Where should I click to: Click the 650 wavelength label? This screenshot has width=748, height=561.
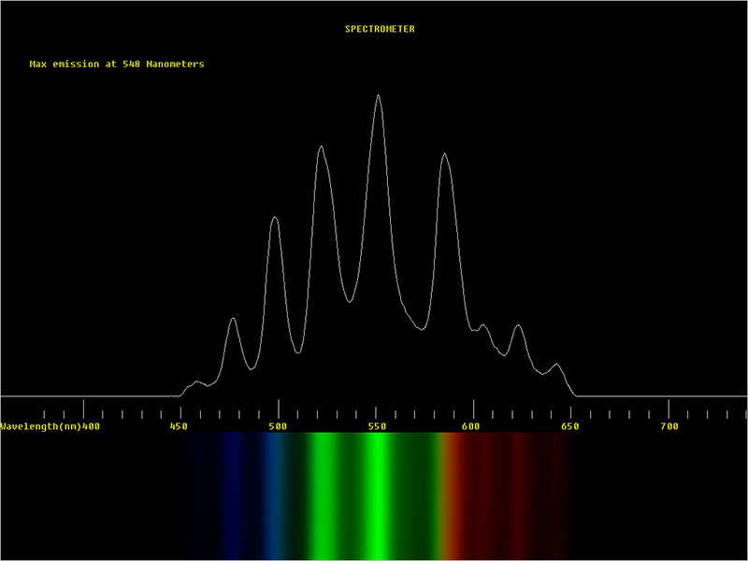coord(570,426)
